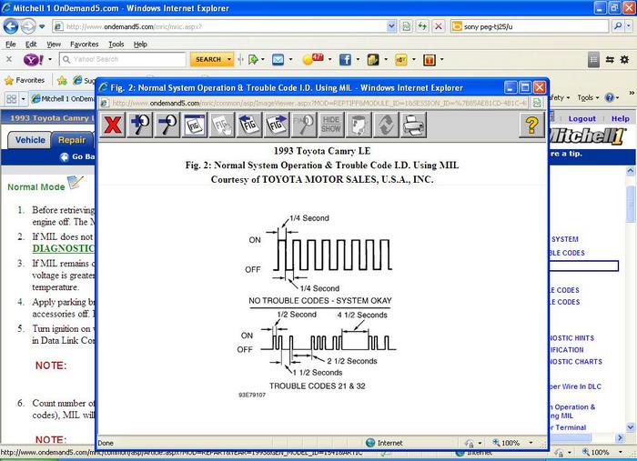Open the main window zoom level dropdown
The height and width of the screenshot is (461, 637).
(x=620, y=452)
